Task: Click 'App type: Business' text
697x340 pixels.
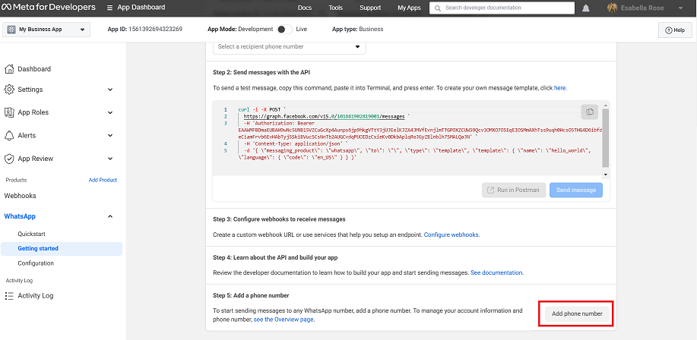Action: point(357,30)
